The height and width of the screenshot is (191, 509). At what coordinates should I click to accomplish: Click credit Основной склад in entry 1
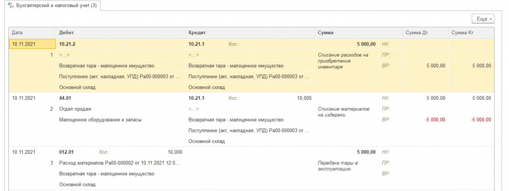[206, 87]
